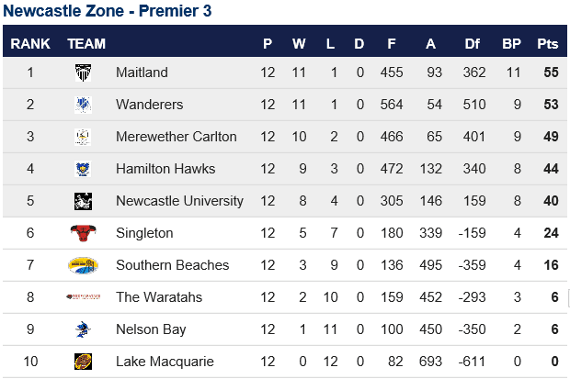Click the TEAM column header
570x379 pixels.
click(86, 44)
